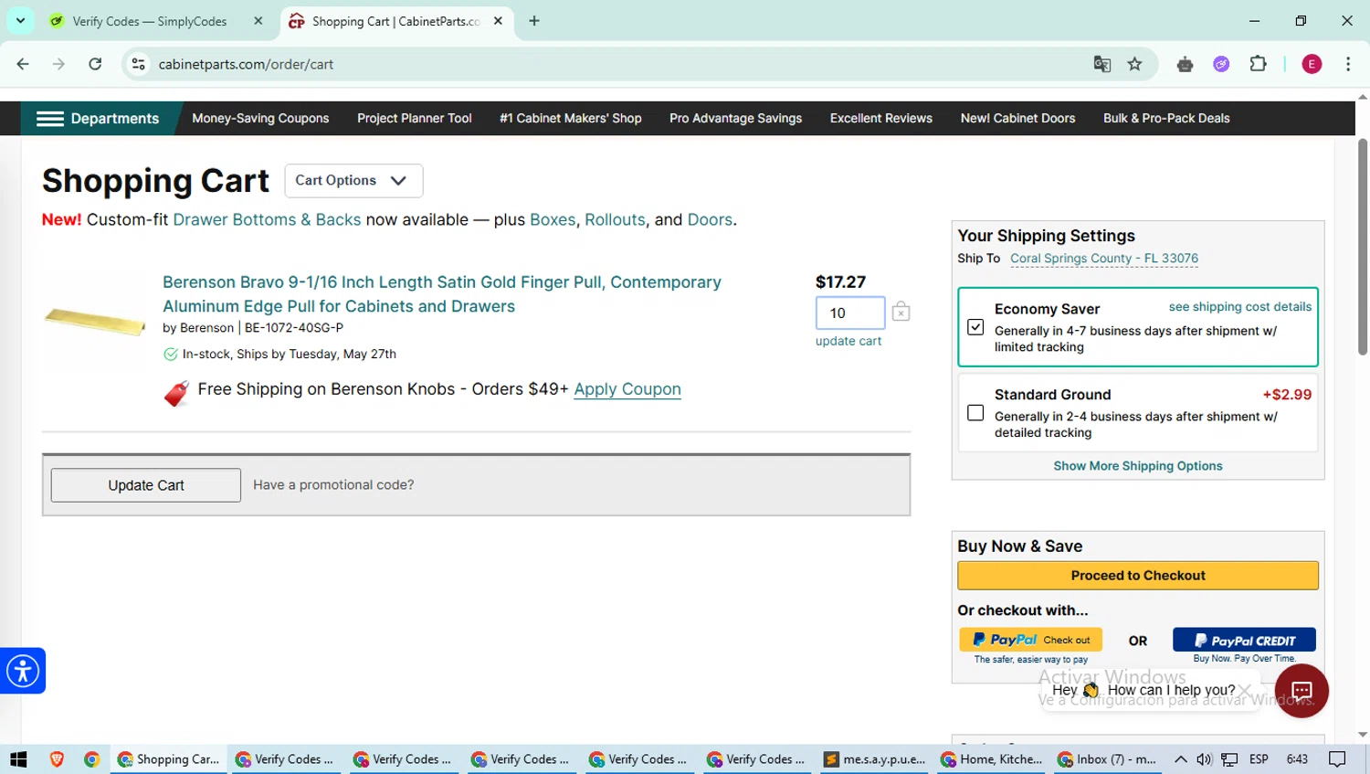Click the Update Cart button
This screenshot has height=774, width=1370.
pos(146,485)
